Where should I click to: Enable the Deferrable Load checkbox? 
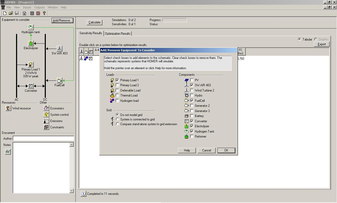tap(117, 90)
